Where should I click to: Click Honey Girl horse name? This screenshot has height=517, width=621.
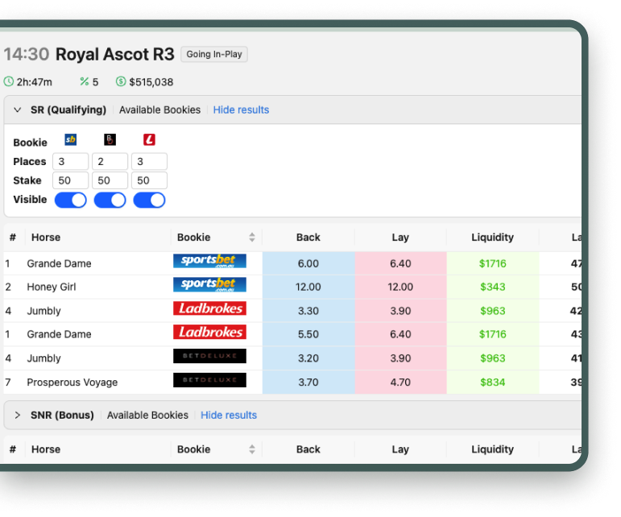pyautogui.click(x=51, y=287)
